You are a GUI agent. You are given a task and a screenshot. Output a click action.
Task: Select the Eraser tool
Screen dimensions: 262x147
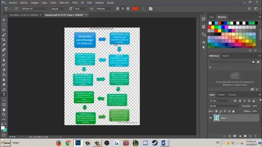tap(4, 70)
